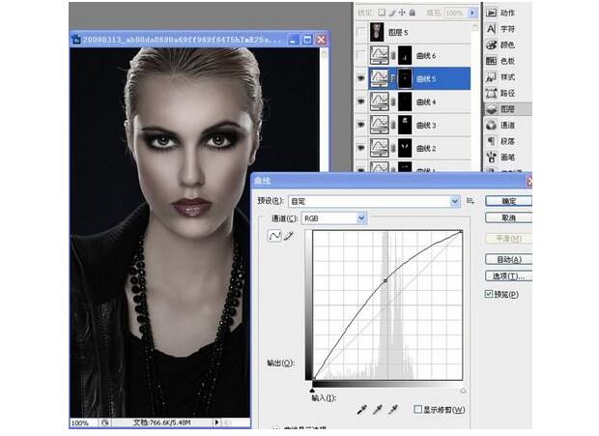Click the lock position cross icon

402,13
